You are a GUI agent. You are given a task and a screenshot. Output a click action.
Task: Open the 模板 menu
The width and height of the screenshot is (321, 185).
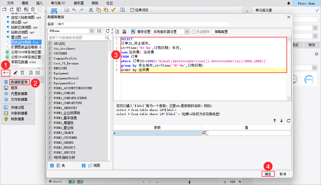[x=25, y=3]
